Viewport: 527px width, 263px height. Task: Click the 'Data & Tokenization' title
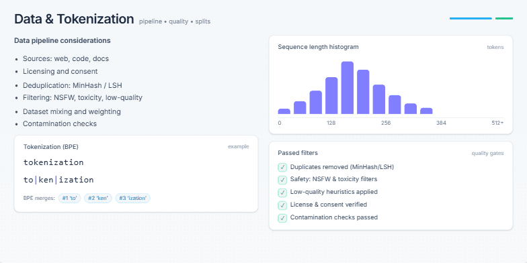pyautogui.click(x=74, y=19)
